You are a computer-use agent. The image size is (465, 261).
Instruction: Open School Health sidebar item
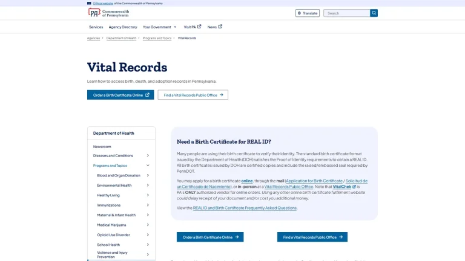(x=108, y=245)
